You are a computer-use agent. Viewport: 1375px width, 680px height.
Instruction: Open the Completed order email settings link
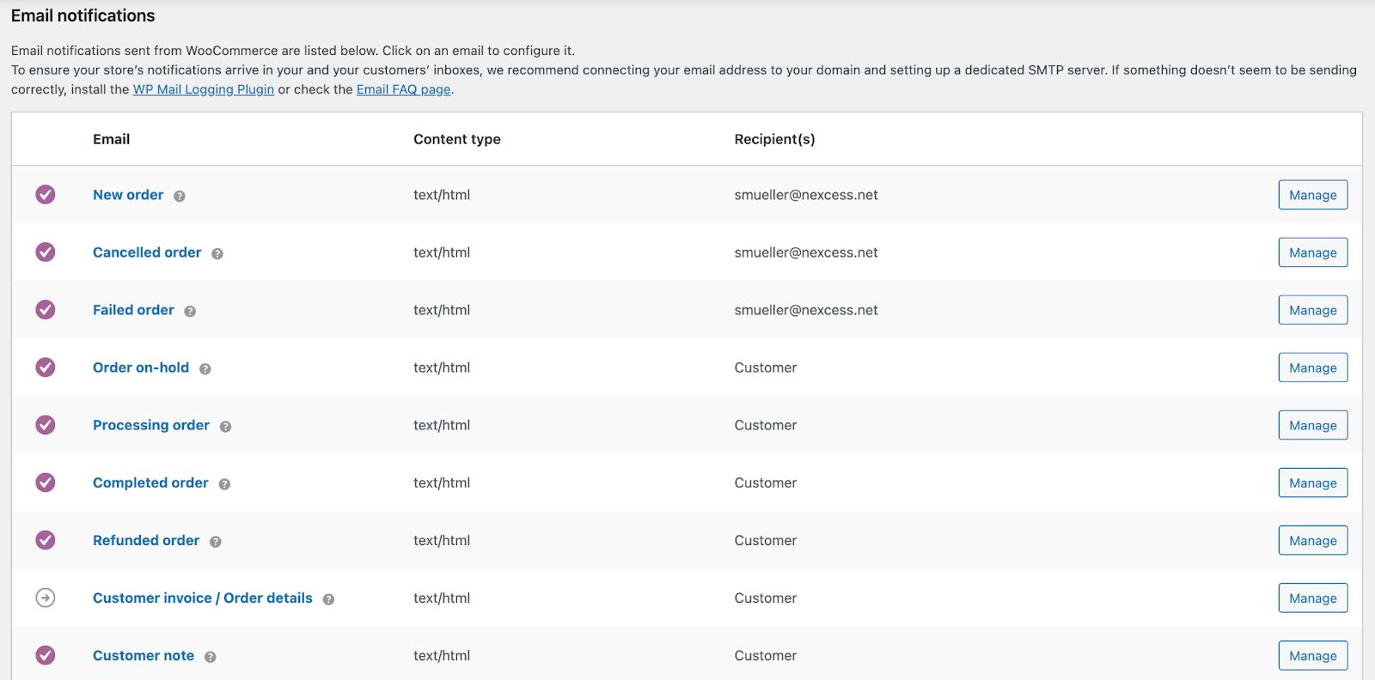[x=150, y=483]
